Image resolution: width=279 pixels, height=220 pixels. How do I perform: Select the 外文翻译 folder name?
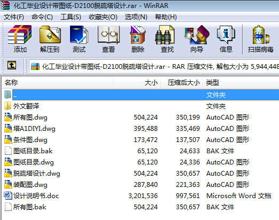[x=26, y=106]
